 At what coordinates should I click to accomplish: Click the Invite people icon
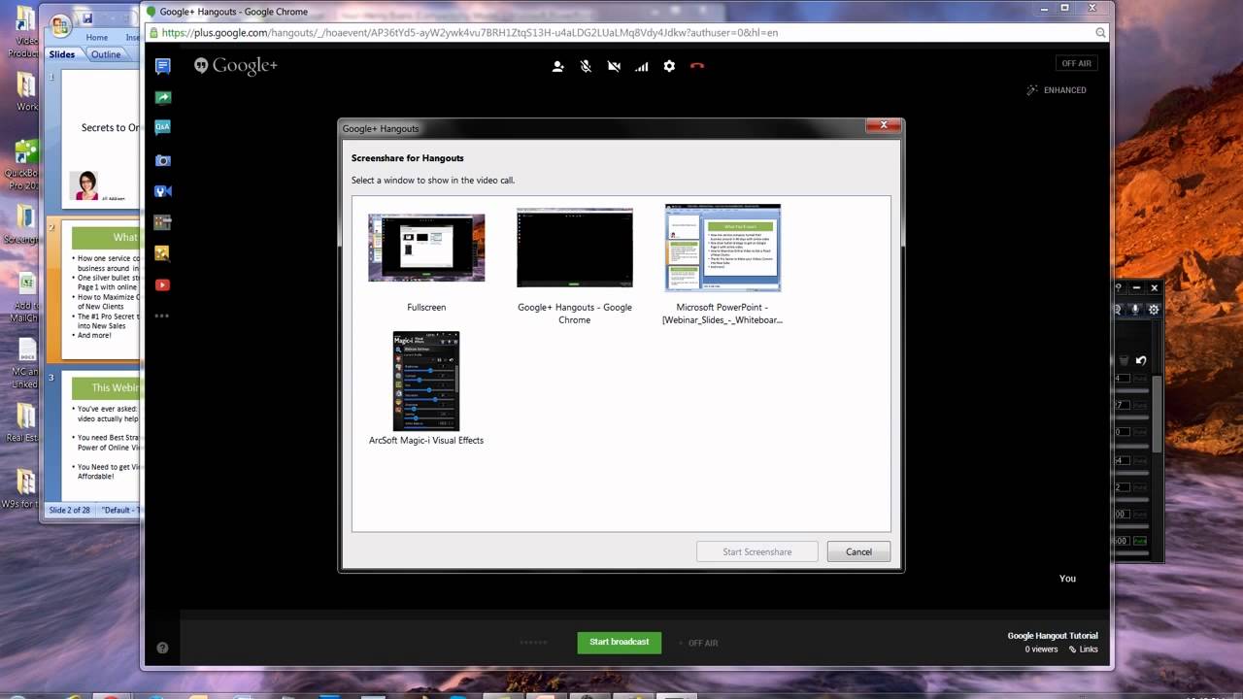coord(558,66)
